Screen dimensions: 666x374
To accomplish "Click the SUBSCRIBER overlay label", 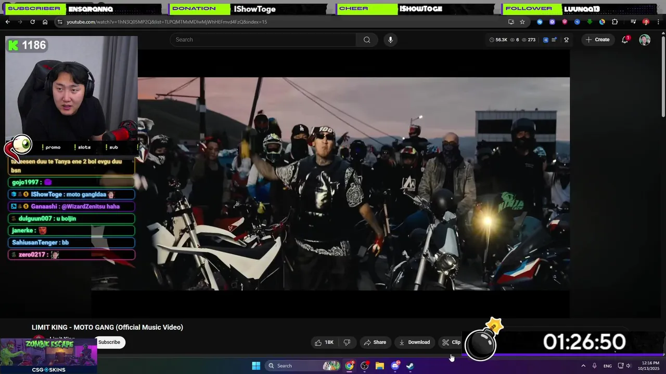I will point(34,8).
